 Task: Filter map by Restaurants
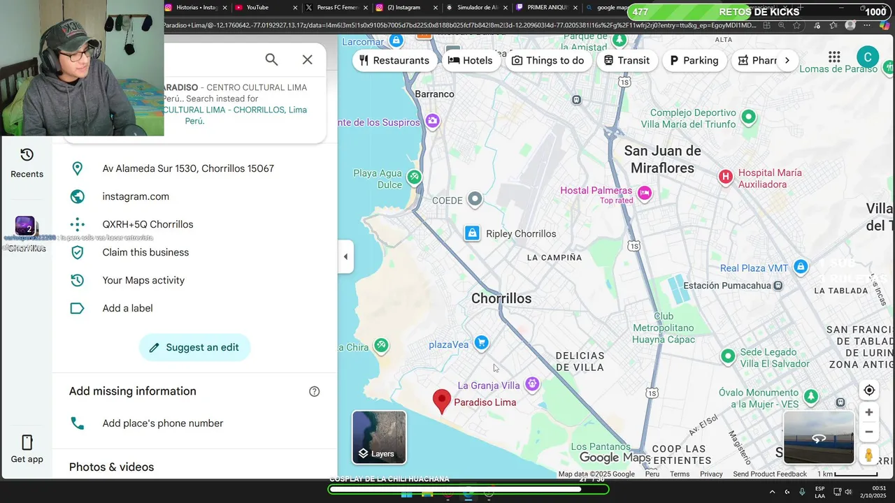394,60
